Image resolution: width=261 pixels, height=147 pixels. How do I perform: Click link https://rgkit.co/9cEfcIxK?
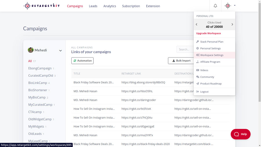click(x=136, y=109)
